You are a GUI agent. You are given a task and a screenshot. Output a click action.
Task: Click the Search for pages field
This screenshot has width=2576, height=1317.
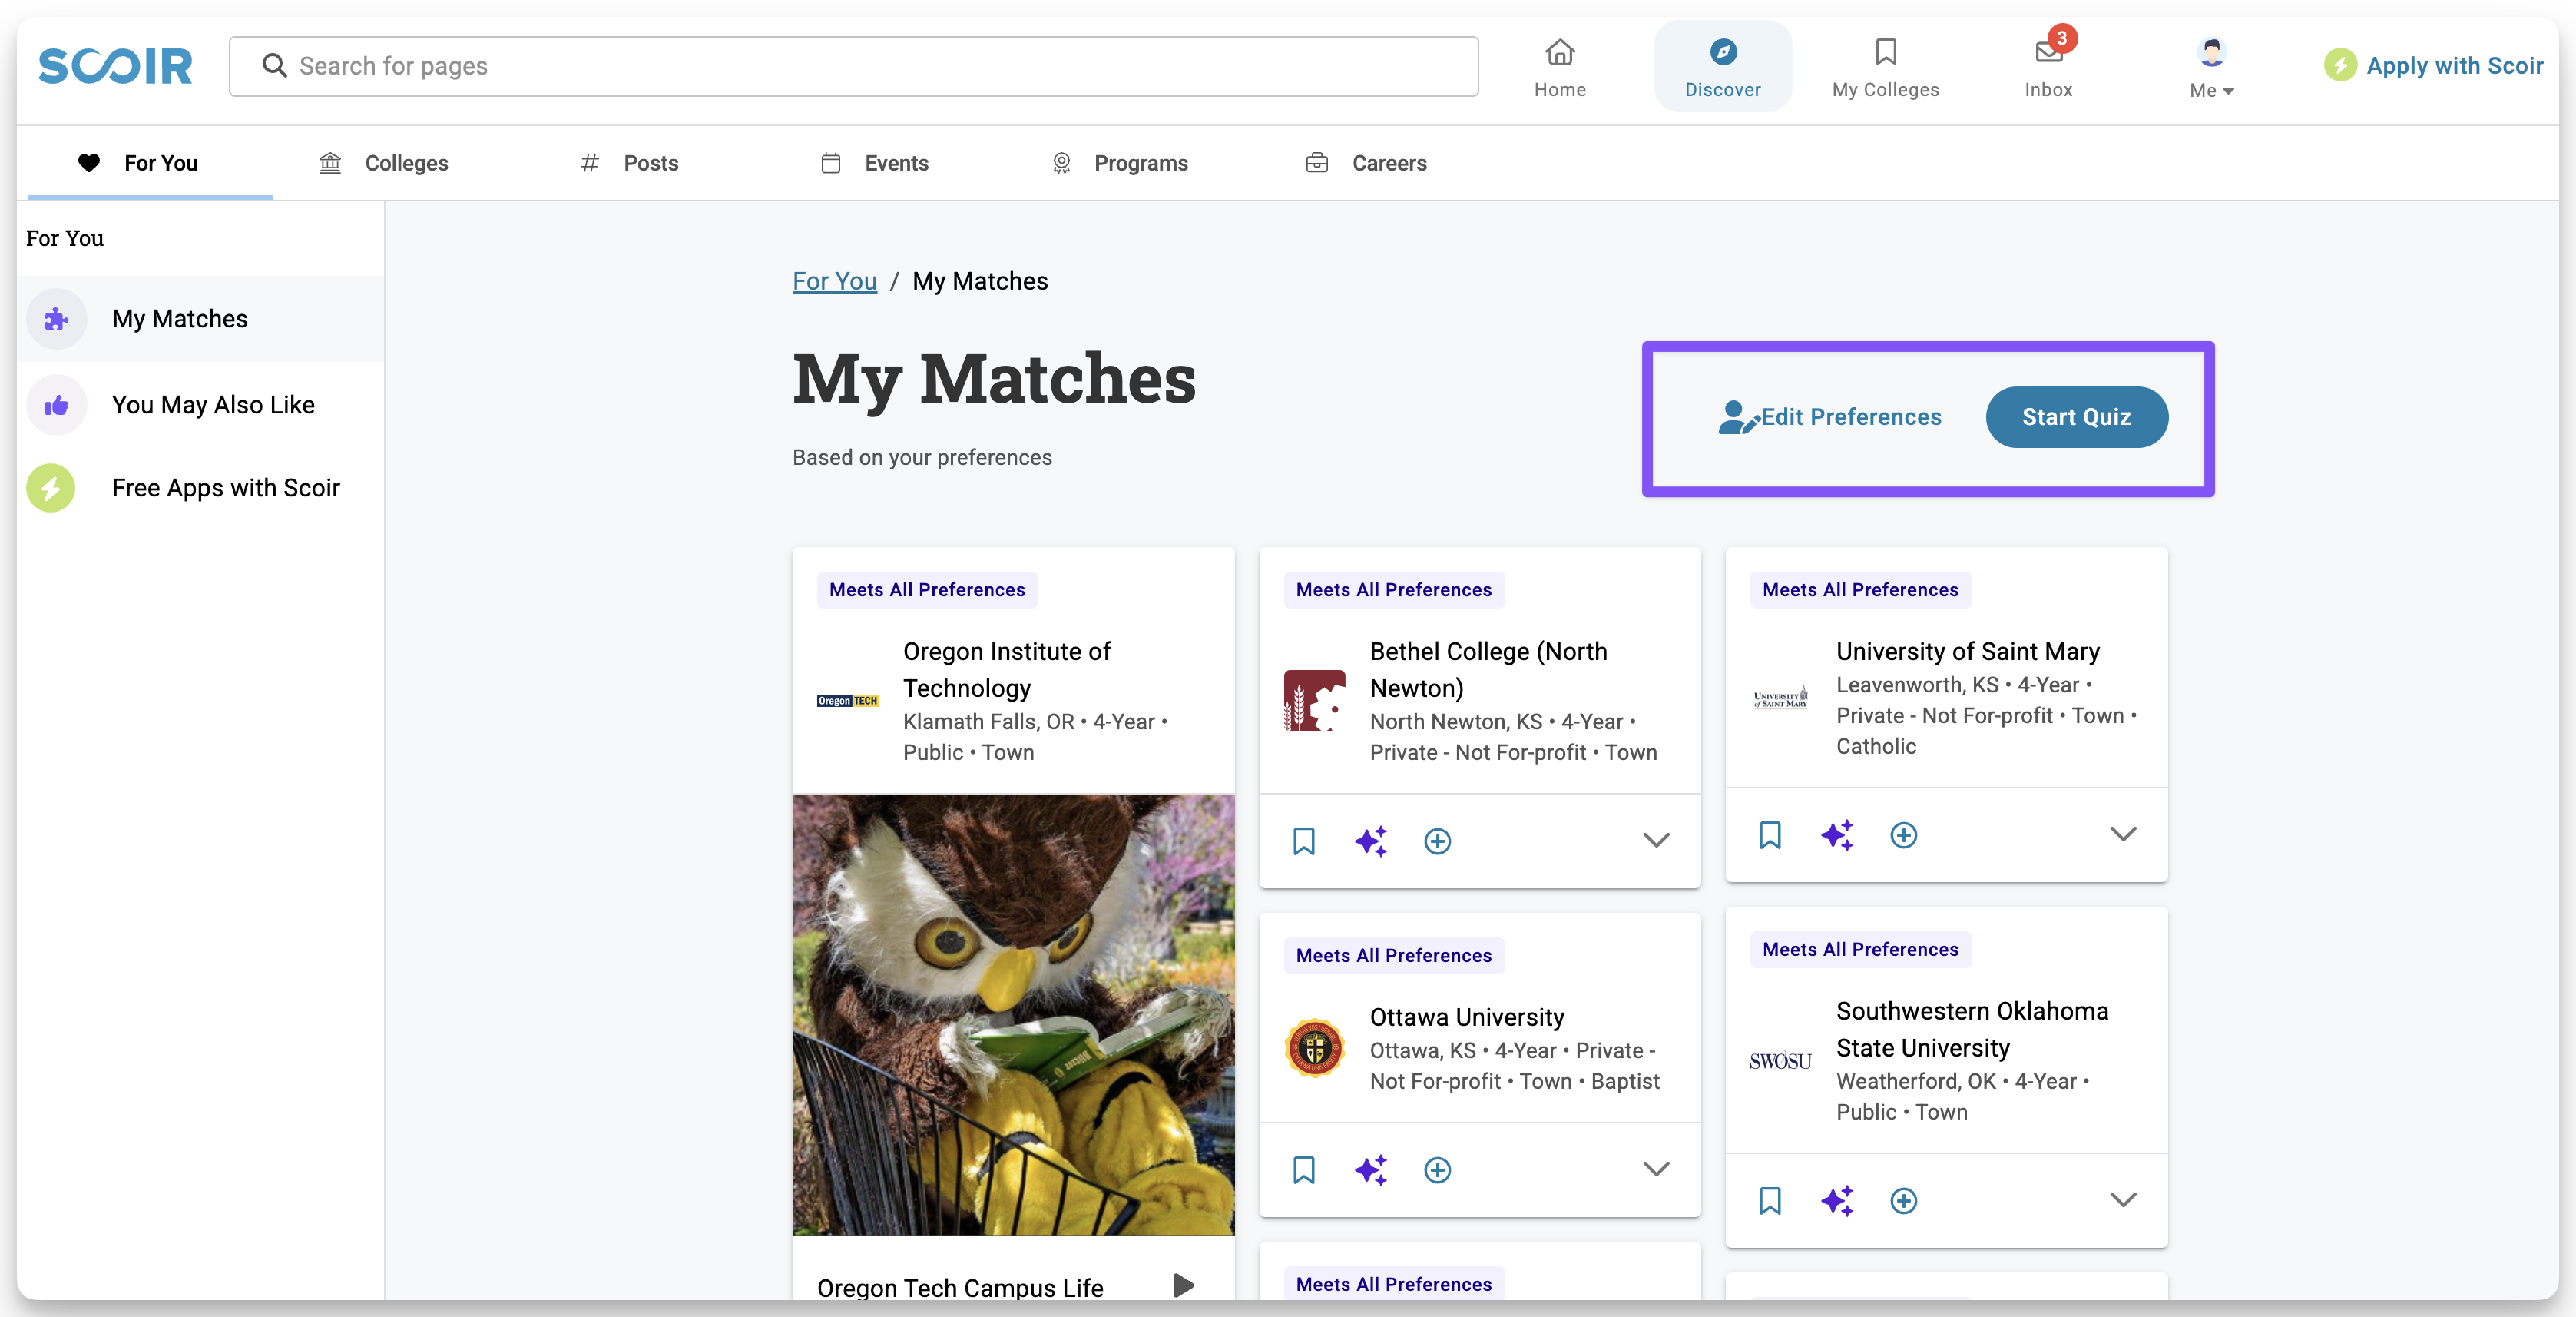point(853,66)
